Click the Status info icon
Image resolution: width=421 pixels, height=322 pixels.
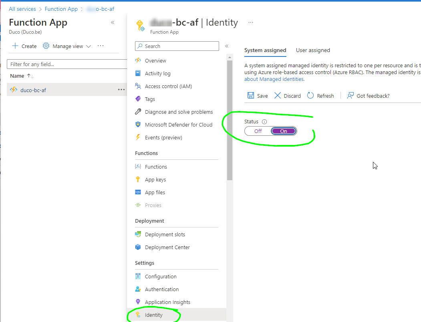tap(264, 122)
